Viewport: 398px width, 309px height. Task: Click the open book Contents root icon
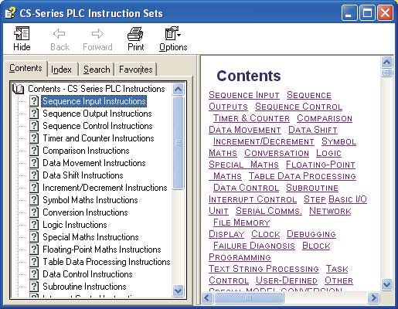click(x=18, y=89)
